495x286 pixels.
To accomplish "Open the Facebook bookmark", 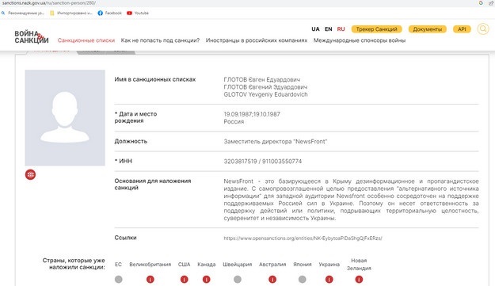I will (x=109, y=13).
